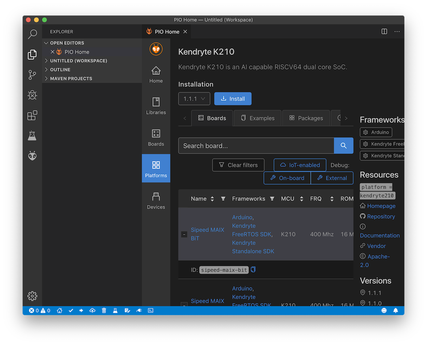
Task: Click the blue search board button
Action: [x=344, y=146]
